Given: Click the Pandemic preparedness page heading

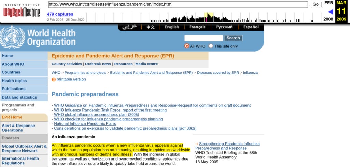Looking at the screenshot, I should [x=85, y=94].
